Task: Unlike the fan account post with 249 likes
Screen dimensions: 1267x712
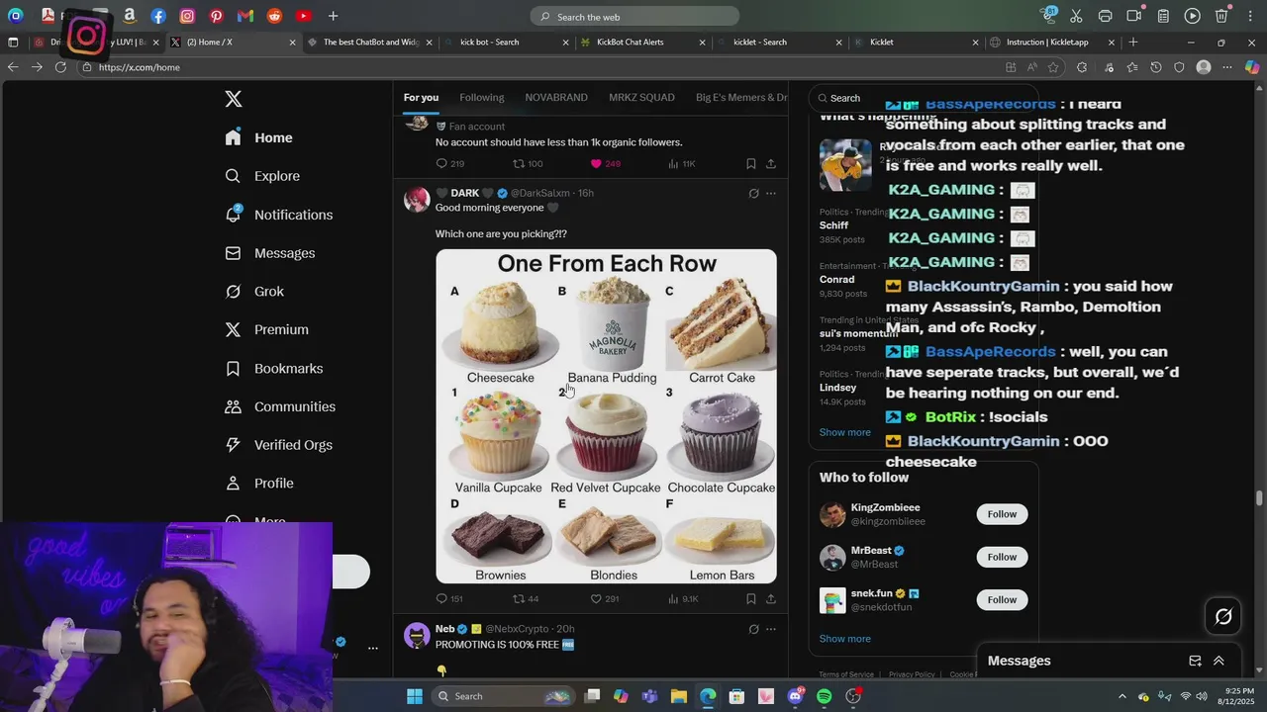Action: coord(605,163)
